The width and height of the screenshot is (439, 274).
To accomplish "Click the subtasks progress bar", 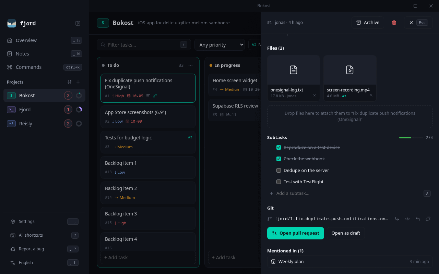I will pyautogui.click(x=411, y=138).
